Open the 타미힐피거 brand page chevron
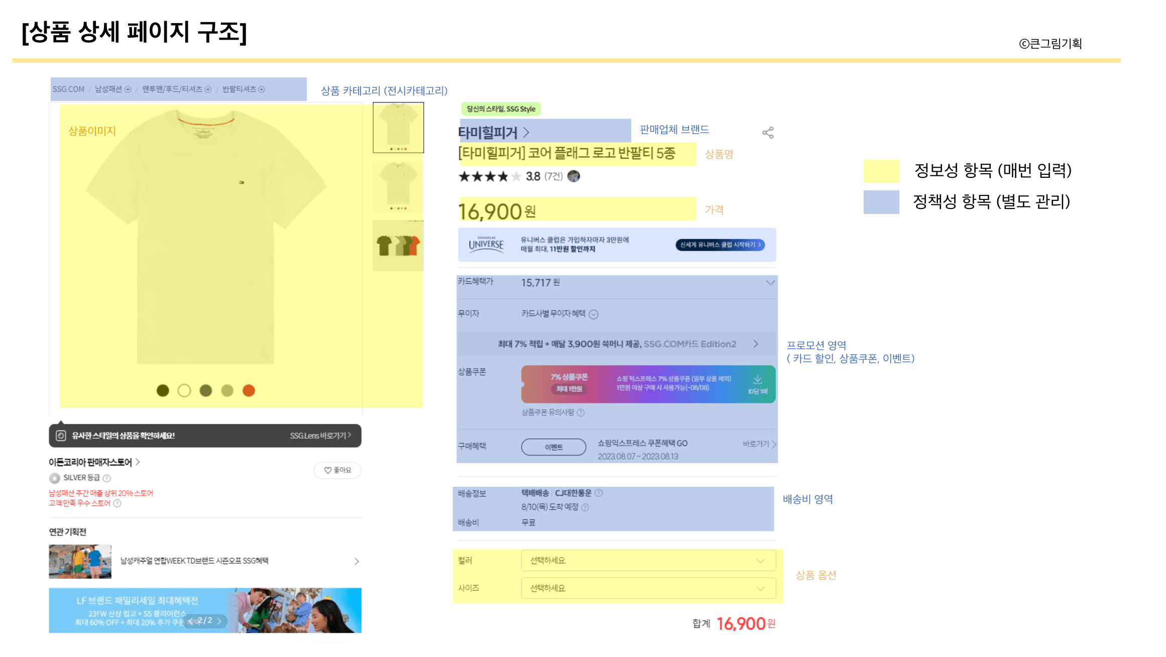Image resolution: width=1166 pixels, height=657 pixels. [526, 133]
